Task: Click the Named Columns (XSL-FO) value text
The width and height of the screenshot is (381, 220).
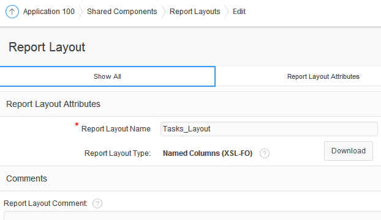Action: coord(208,153)
